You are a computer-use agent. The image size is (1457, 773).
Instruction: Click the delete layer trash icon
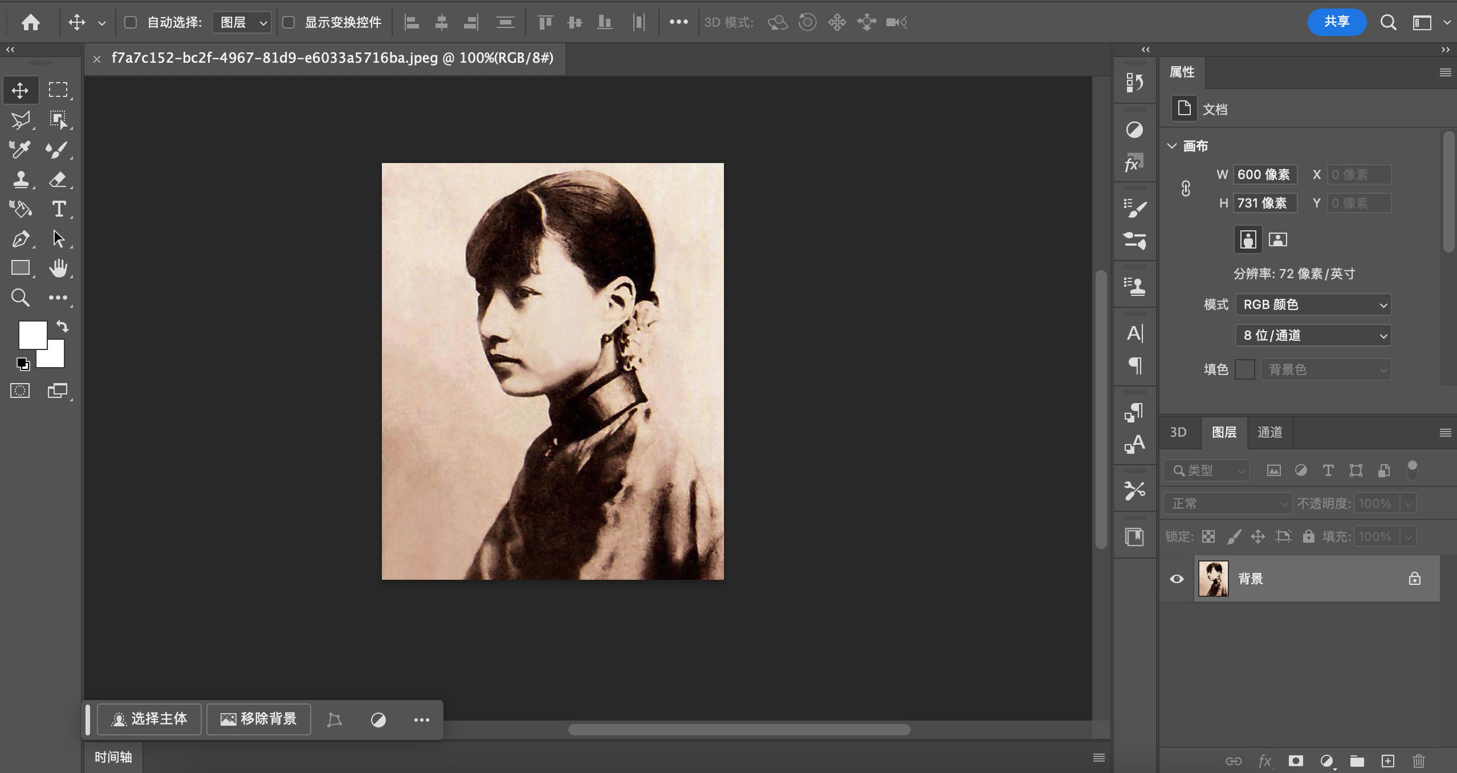point(1419,761)
